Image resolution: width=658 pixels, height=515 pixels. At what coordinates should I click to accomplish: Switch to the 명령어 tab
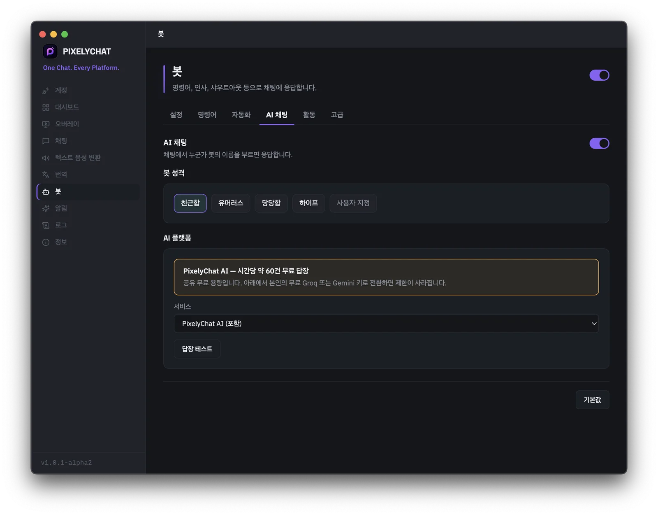[x=207, y=115]
